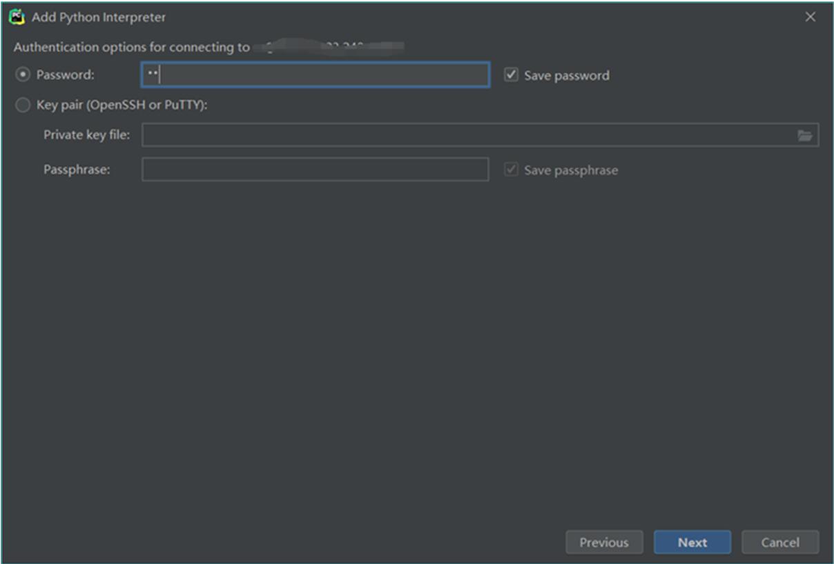Click the PyCharm logo in the title bar
Image resolution: width=834 pixels, height=564 pixels.
pyautogui.click(x=17, y=17)
